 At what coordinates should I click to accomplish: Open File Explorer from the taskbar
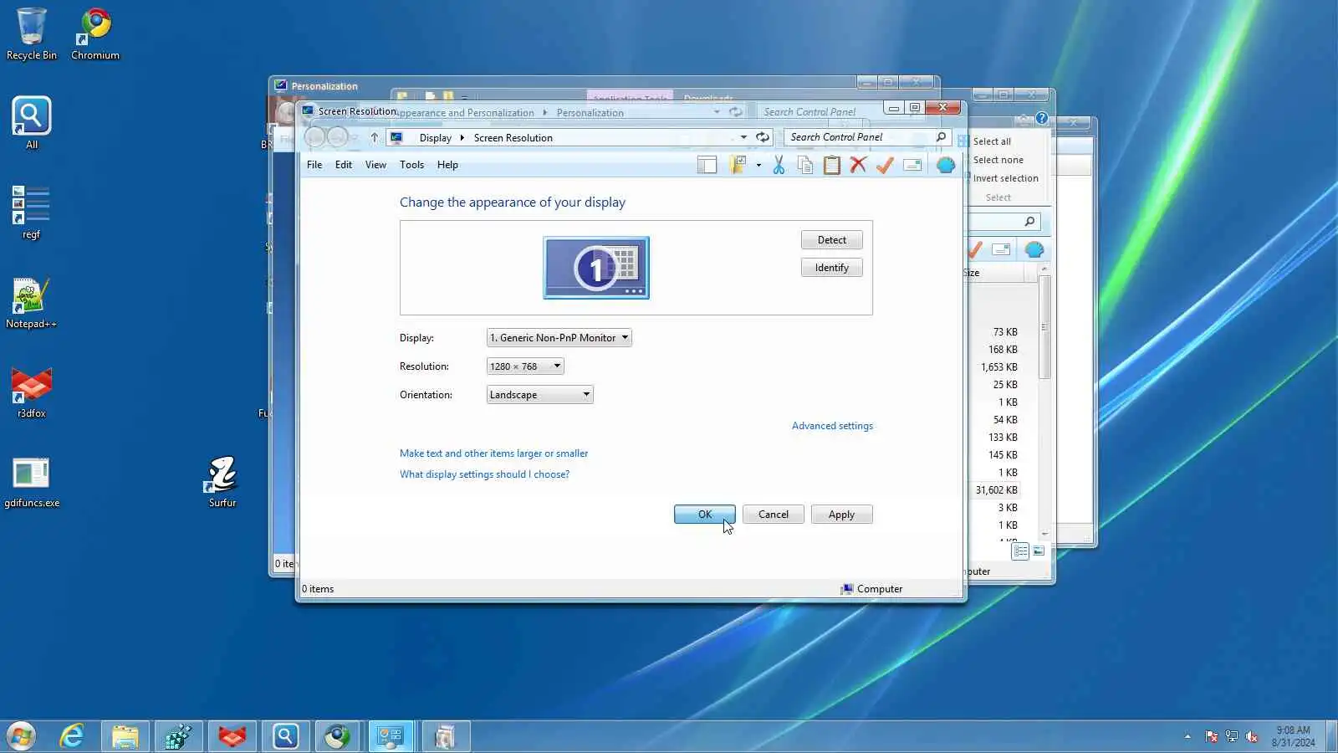point(125,736)
